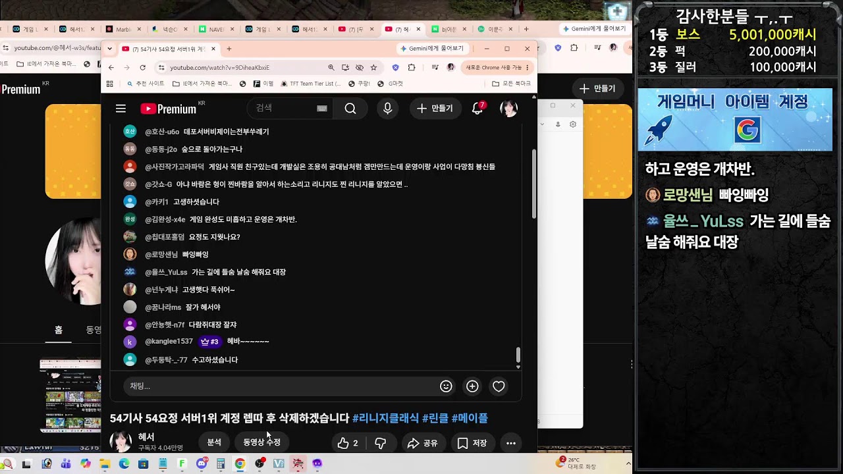The image size is (843, 474).
Task: Bookmark this page with the star icon
Action: pos(373,67)
